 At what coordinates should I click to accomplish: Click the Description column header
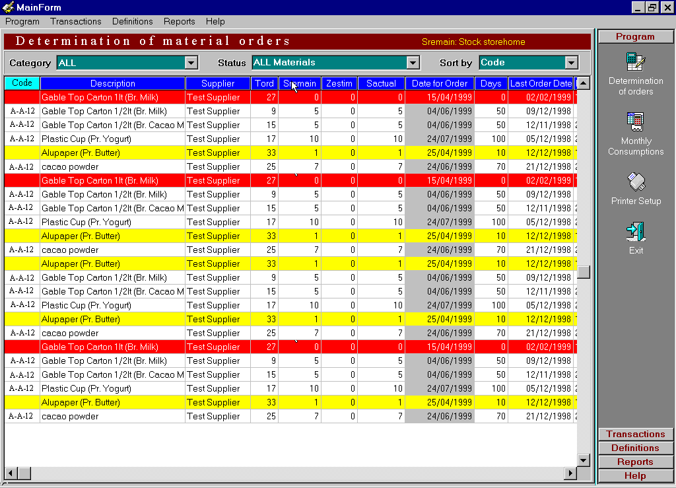[x=112, y=83]
